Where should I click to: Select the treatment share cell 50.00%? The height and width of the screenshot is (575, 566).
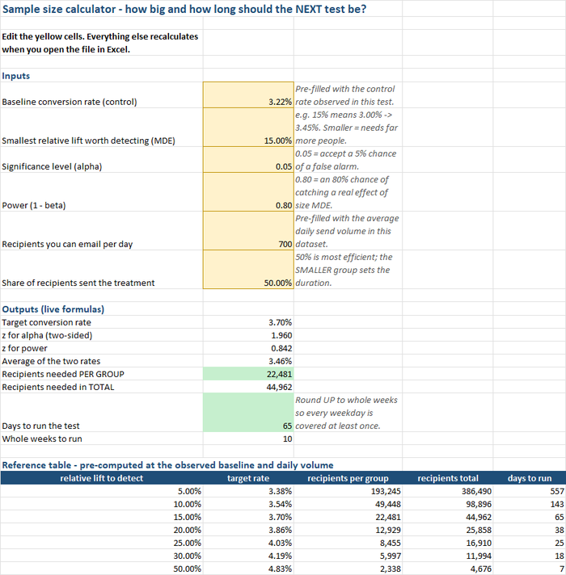[x=248, y=270]
